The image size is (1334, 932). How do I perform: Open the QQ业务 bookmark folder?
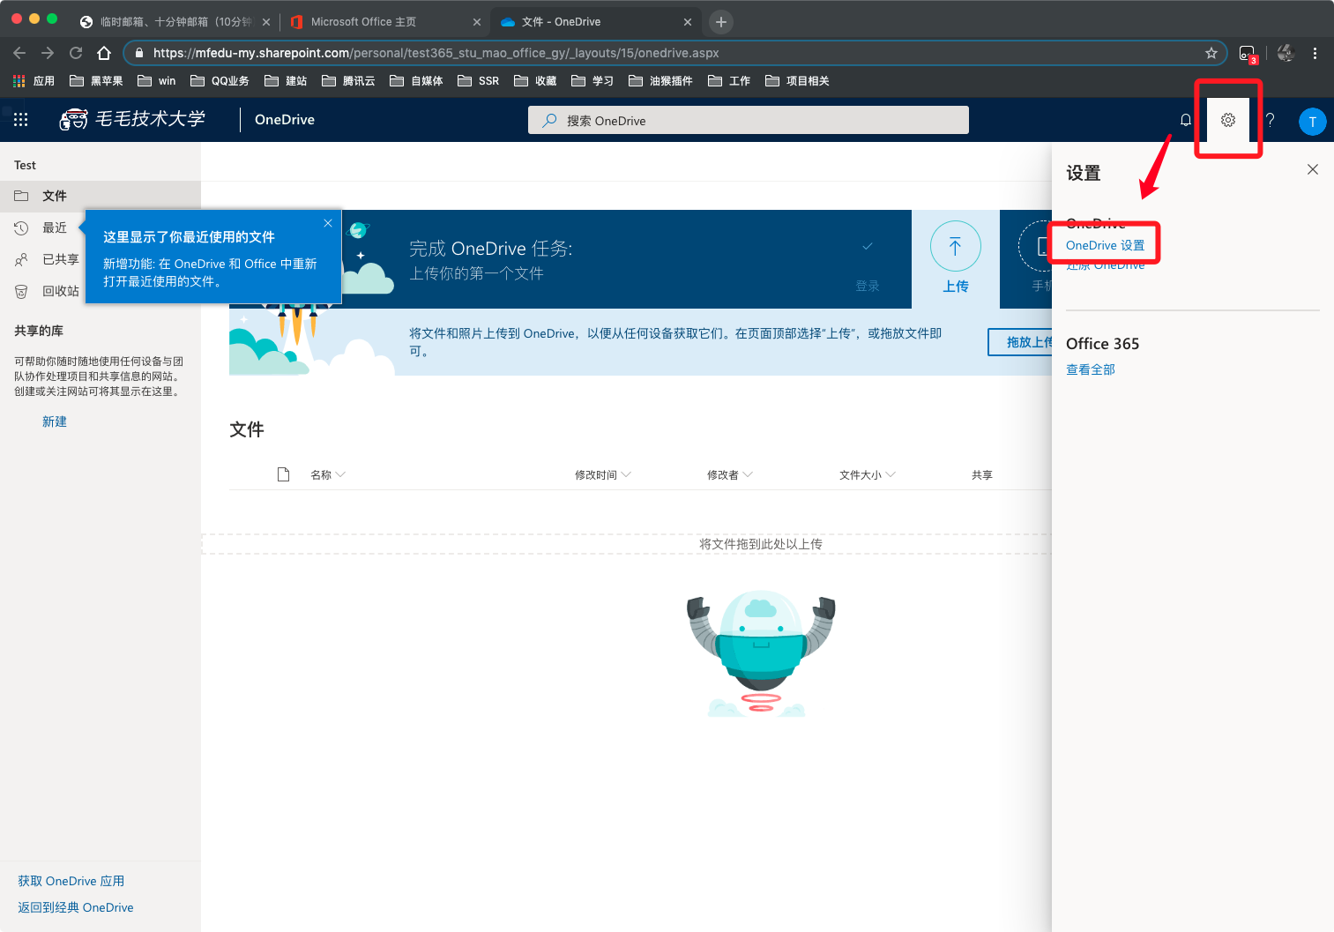pos(220,81)
